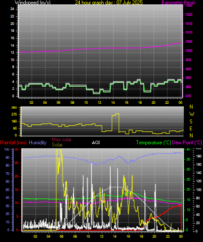Click the 'S' wind direction compass label
Screen dimensions: 203x242
point(191,122)
